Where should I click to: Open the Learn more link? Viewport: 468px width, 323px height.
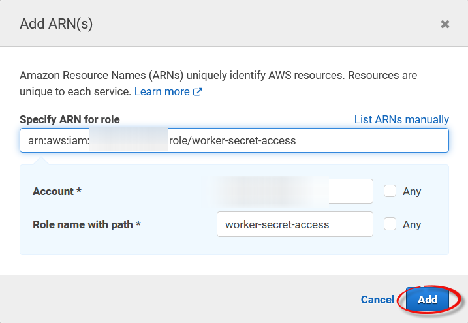(x=162, y=91)
